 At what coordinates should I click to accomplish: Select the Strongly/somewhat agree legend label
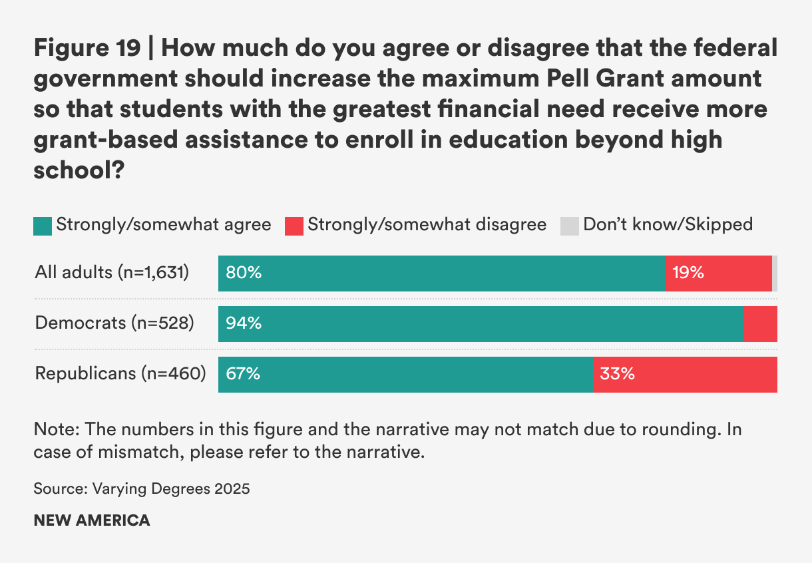[164, 225]
